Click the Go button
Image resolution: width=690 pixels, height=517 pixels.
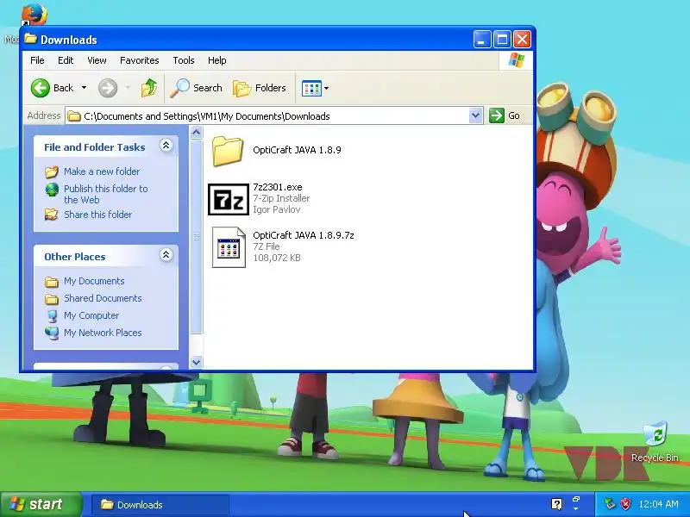pyautogui.click(x=505, y=115)
